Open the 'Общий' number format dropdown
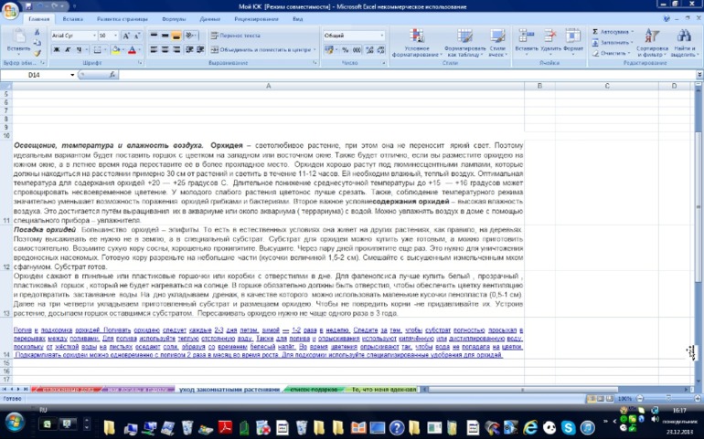 pos(381,36)
